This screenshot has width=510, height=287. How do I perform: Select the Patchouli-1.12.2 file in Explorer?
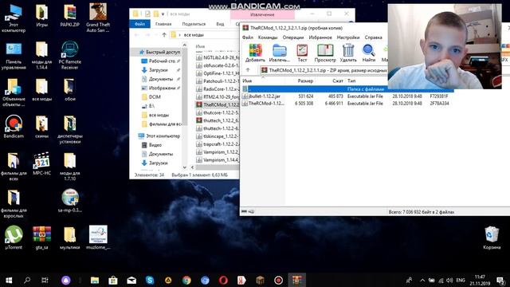218,81
